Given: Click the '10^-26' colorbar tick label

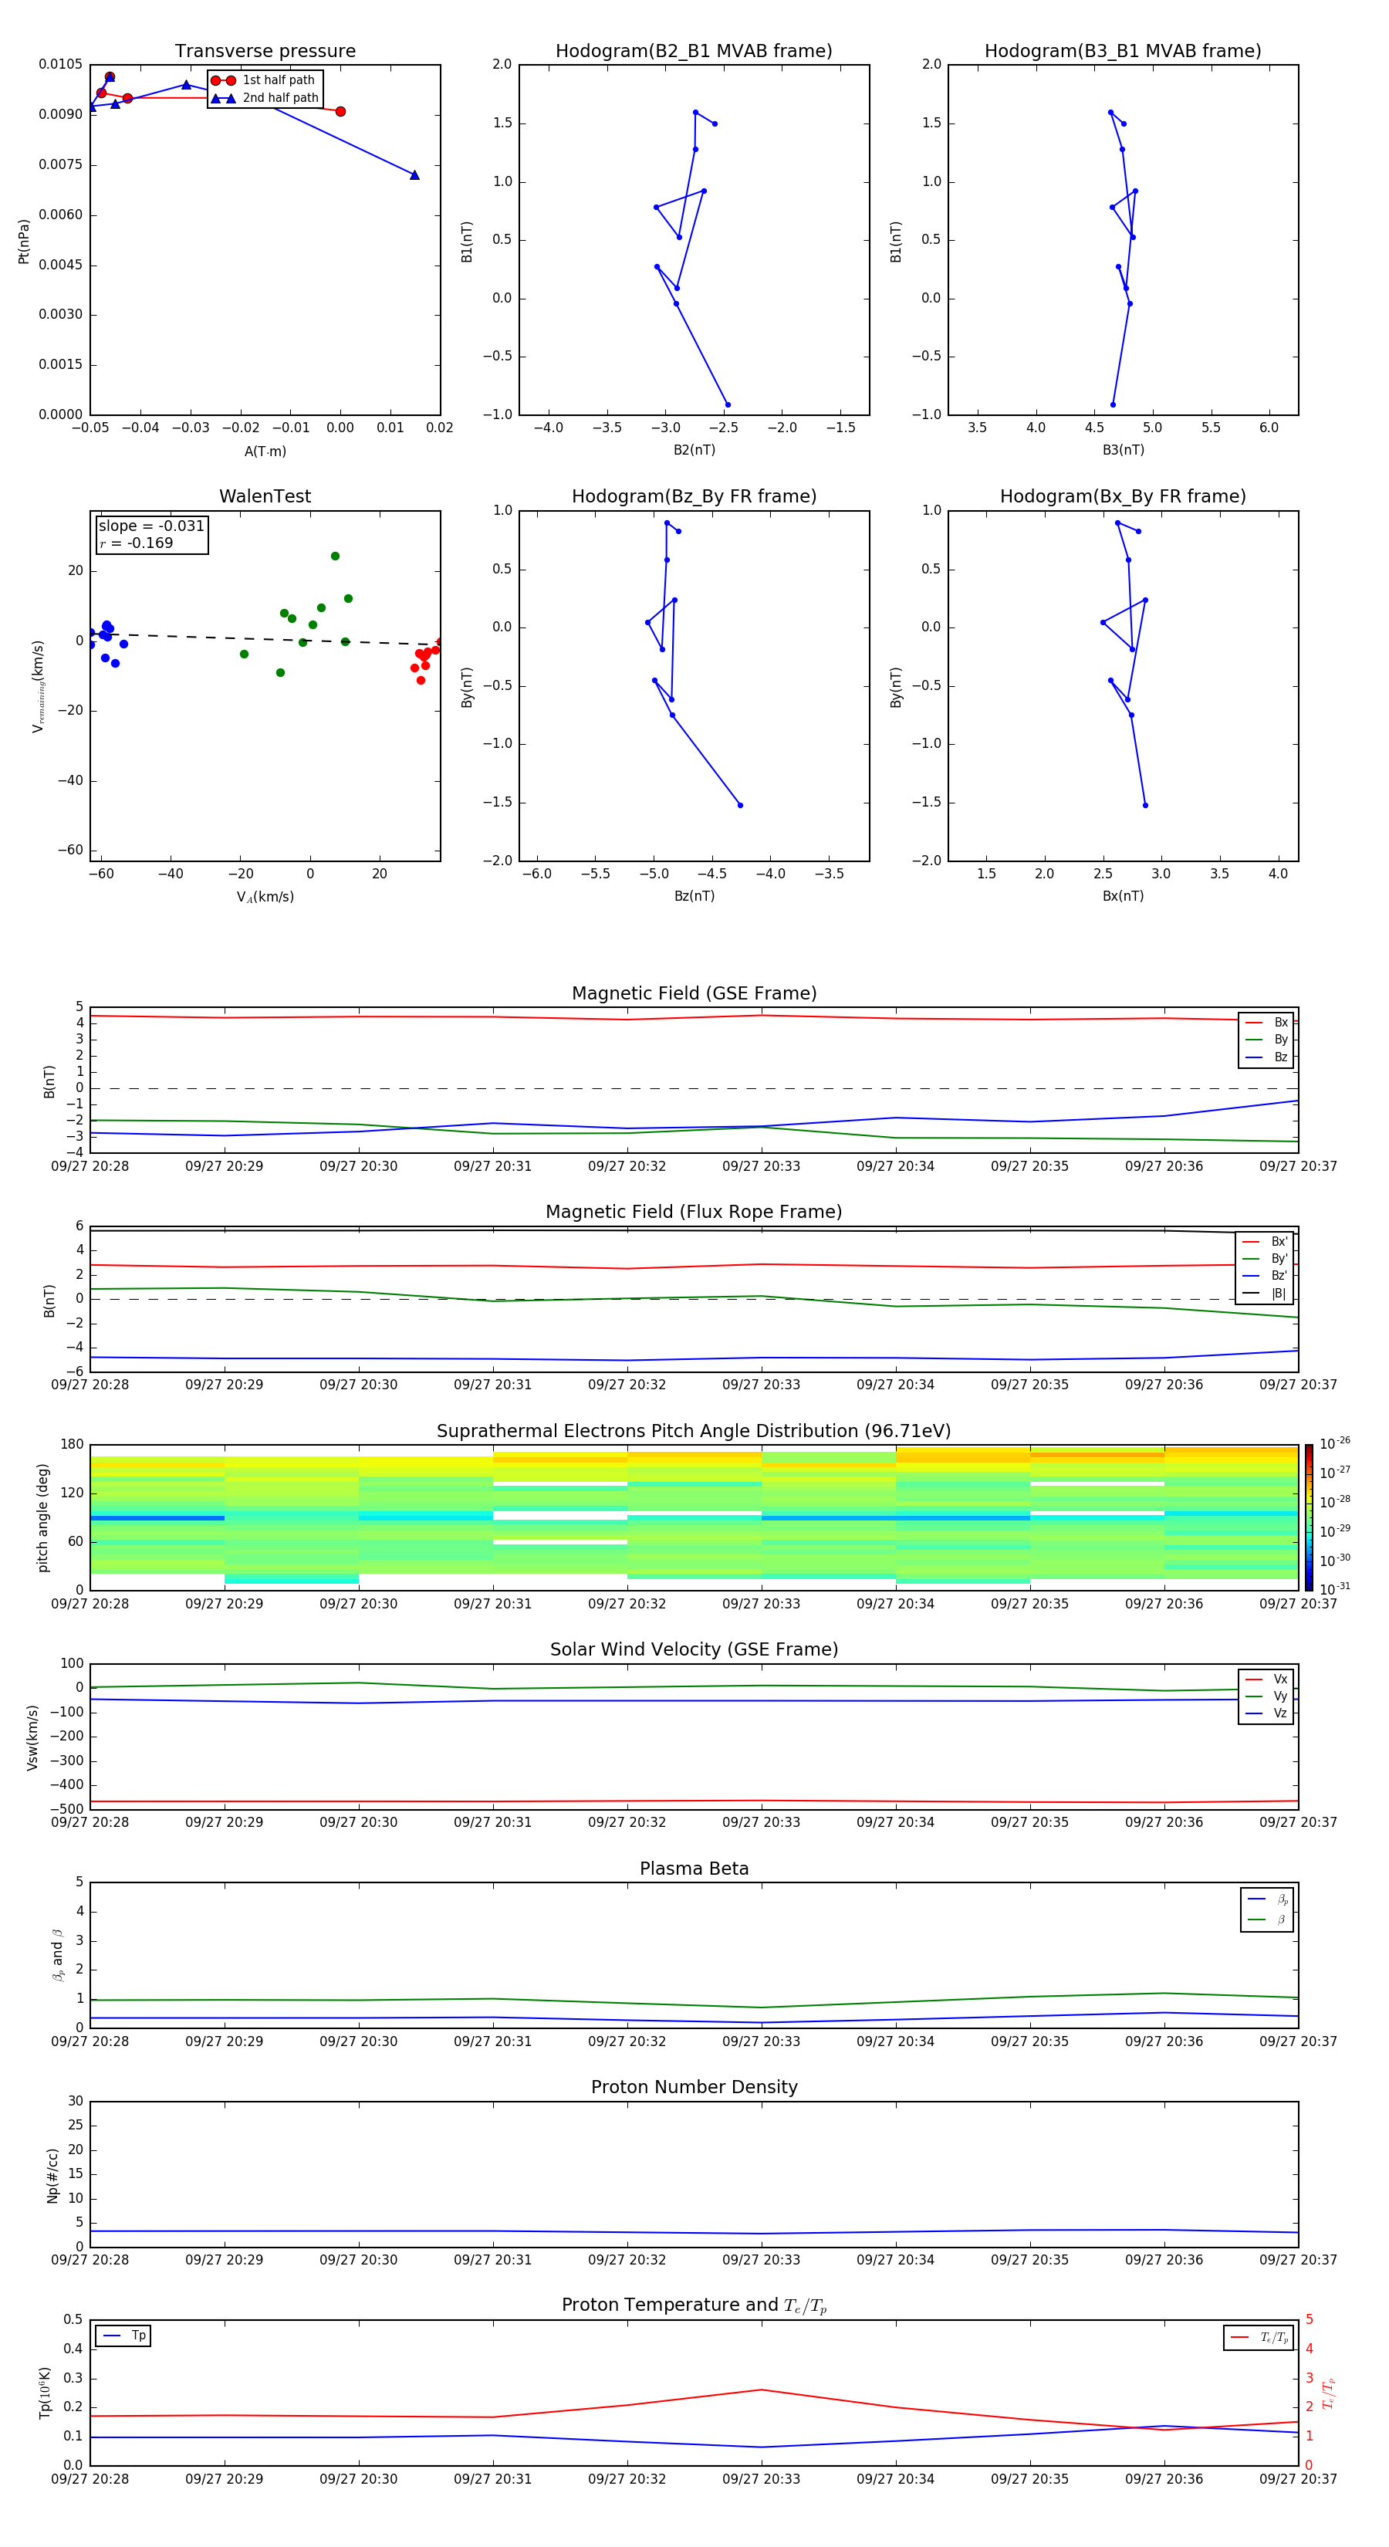Looking at the screenshot, I should pos(1335,1443).
